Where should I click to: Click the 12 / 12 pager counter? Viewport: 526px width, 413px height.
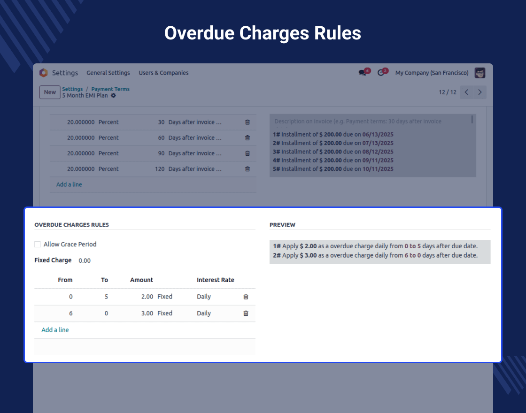pos(448,92)
